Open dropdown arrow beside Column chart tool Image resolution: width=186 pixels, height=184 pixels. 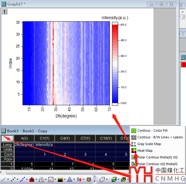[36, 180]
